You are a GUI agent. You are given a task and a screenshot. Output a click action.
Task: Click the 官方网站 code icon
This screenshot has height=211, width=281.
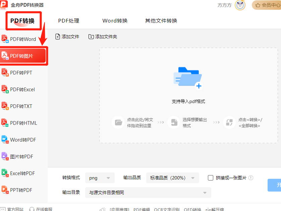(3, 209)
